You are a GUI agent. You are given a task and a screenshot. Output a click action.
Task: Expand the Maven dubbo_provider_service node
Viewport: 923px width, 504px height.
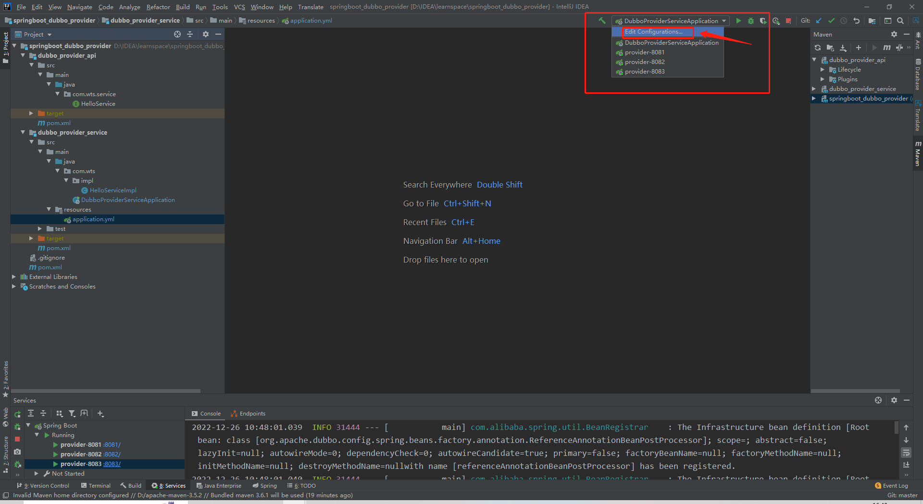pos(814,89)
